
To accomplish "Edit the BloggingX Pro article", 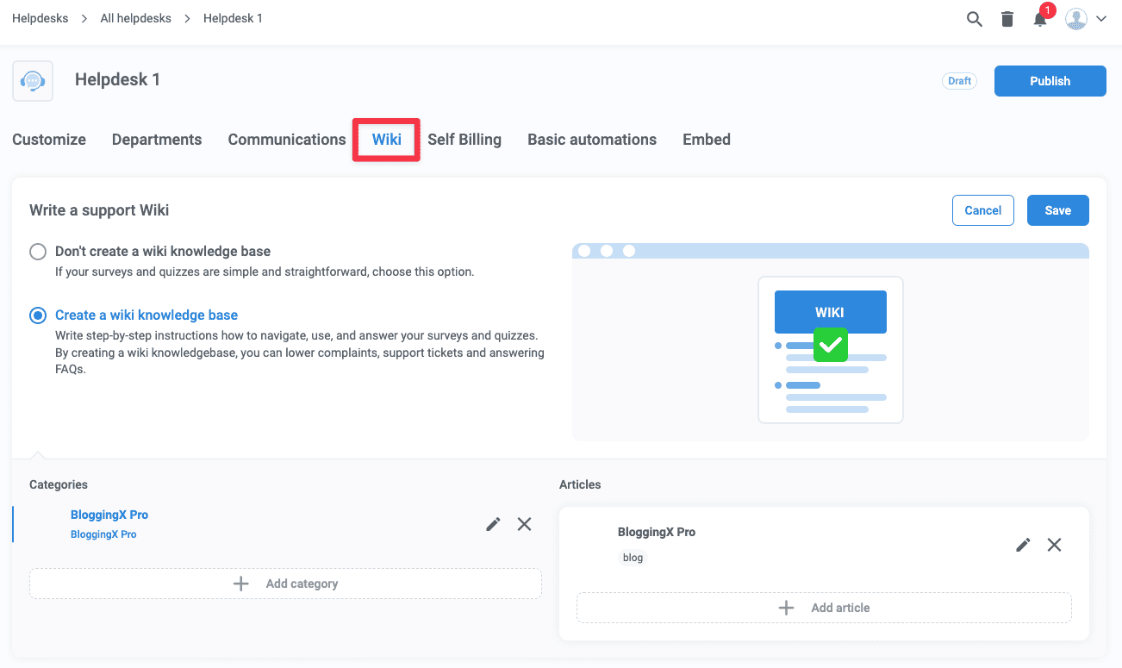I will tap(1023, 545).
